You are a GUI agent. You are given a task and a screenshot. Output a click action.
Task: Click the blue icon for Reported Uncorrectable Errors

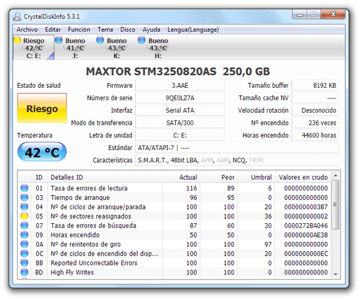coord(24,263)
